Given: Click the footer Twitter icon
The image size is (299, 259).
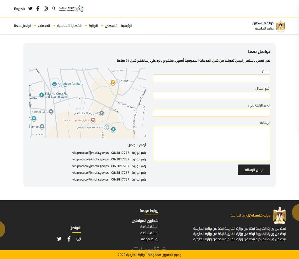Looking at the screenshot, I should pos(59,239).
